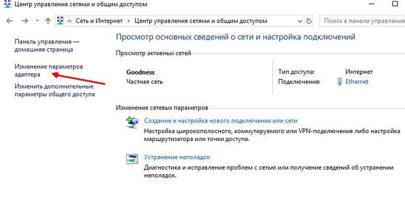Select 'Центр управления сетями' breadcrumb segment

click(x=200, y=21)
